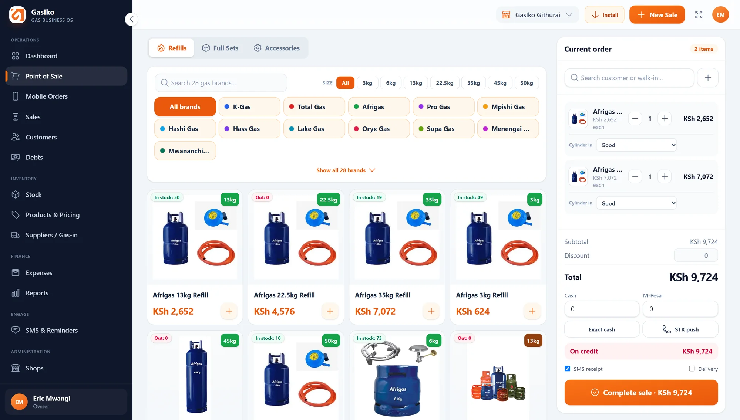Click the Expenses wallet icon
The width and height of the screenshot is (740, 420).
(x=16, y=273)
